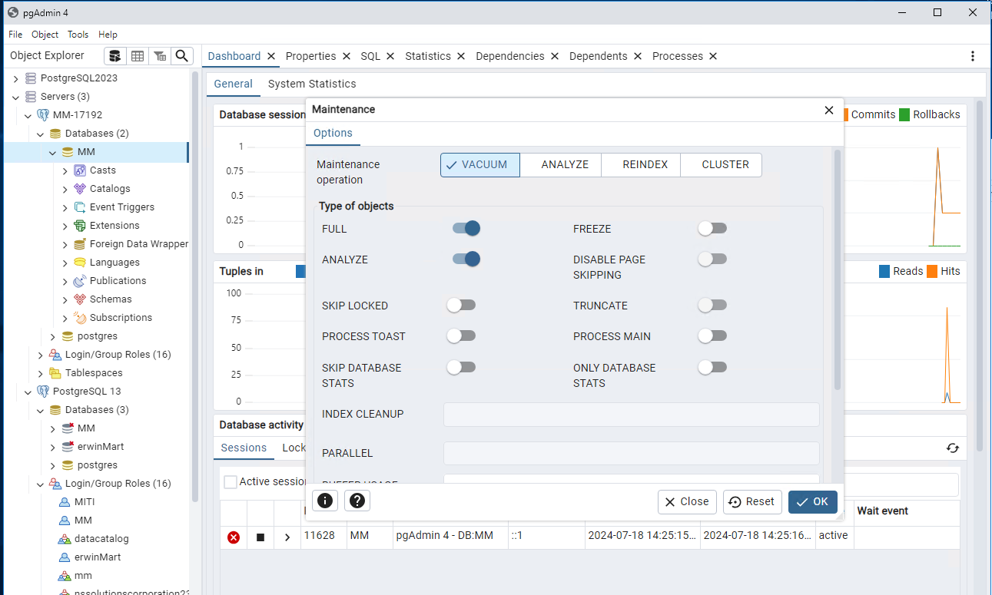Click OK to run maintenance
Image resolution: width=992 pixels, height=595 pixels.
coord(812,502)
